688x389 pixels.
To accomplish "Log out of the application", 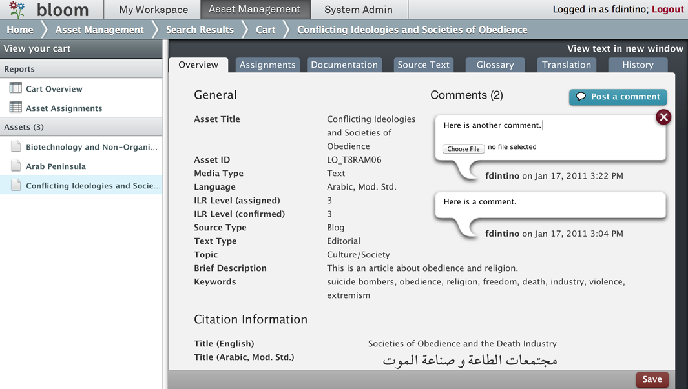I will point(667,9).
